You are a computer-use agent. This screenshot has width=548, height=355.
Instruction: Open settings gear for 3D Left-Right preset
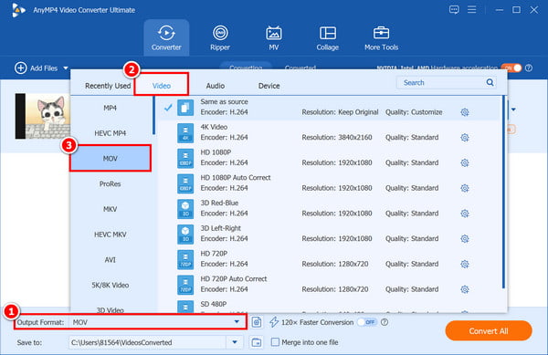click(x=465, y=239)
